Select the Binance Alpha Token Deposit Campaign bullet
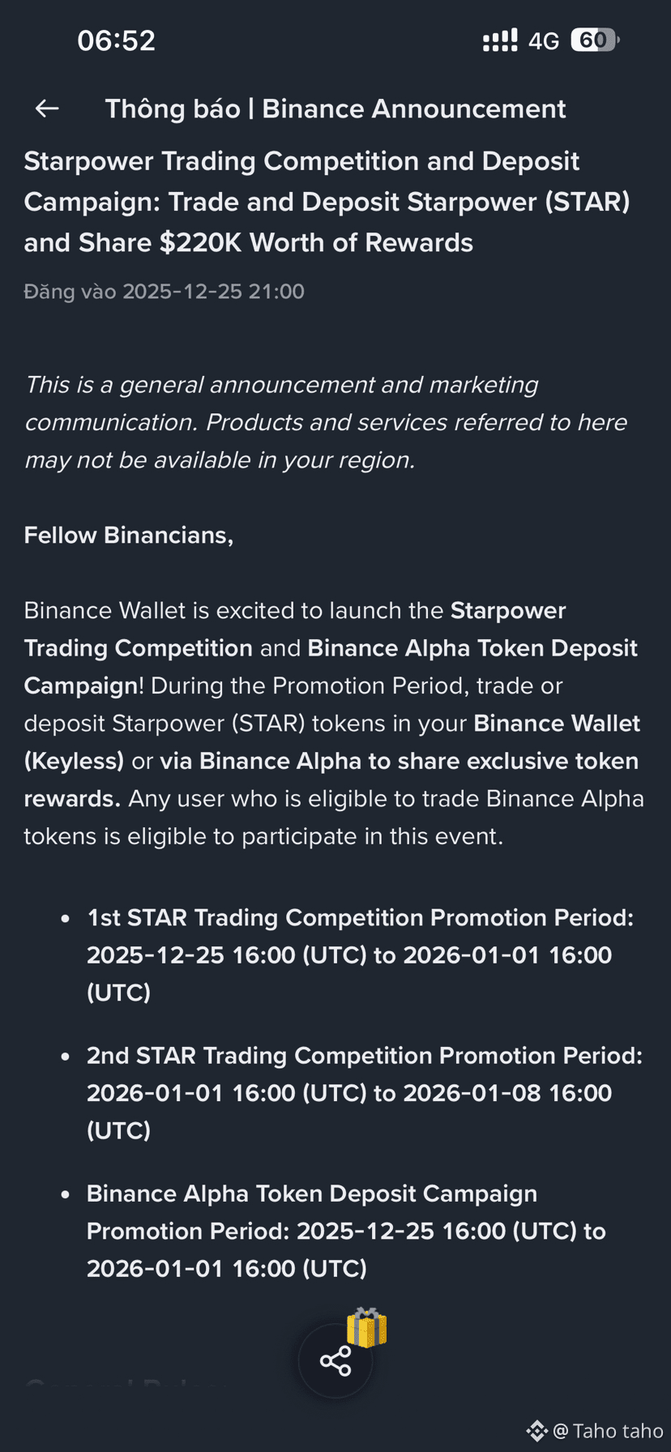This screenshot has width=671, height=1452. click(x=346, y=1231)
